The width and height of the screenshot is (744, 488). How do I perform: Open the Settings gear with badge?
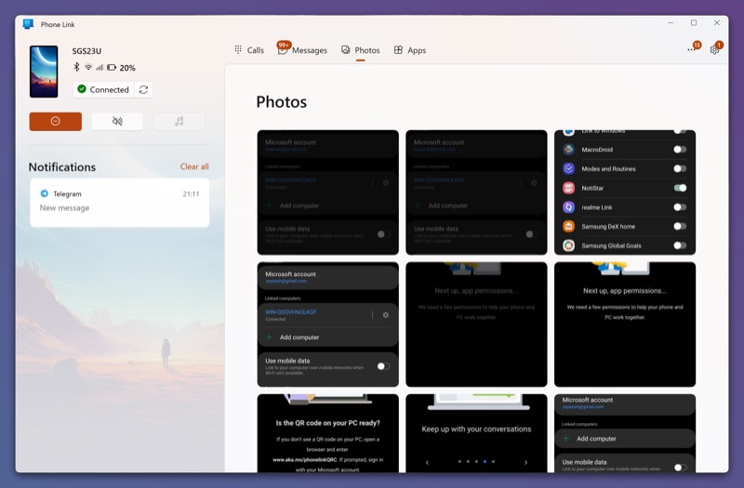(x=714, y=49)
